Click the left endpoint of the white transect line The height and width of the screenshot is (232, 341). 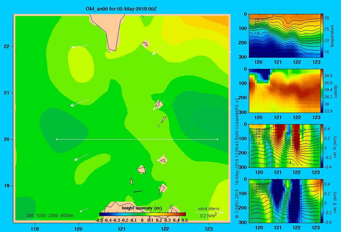[57, 139]
